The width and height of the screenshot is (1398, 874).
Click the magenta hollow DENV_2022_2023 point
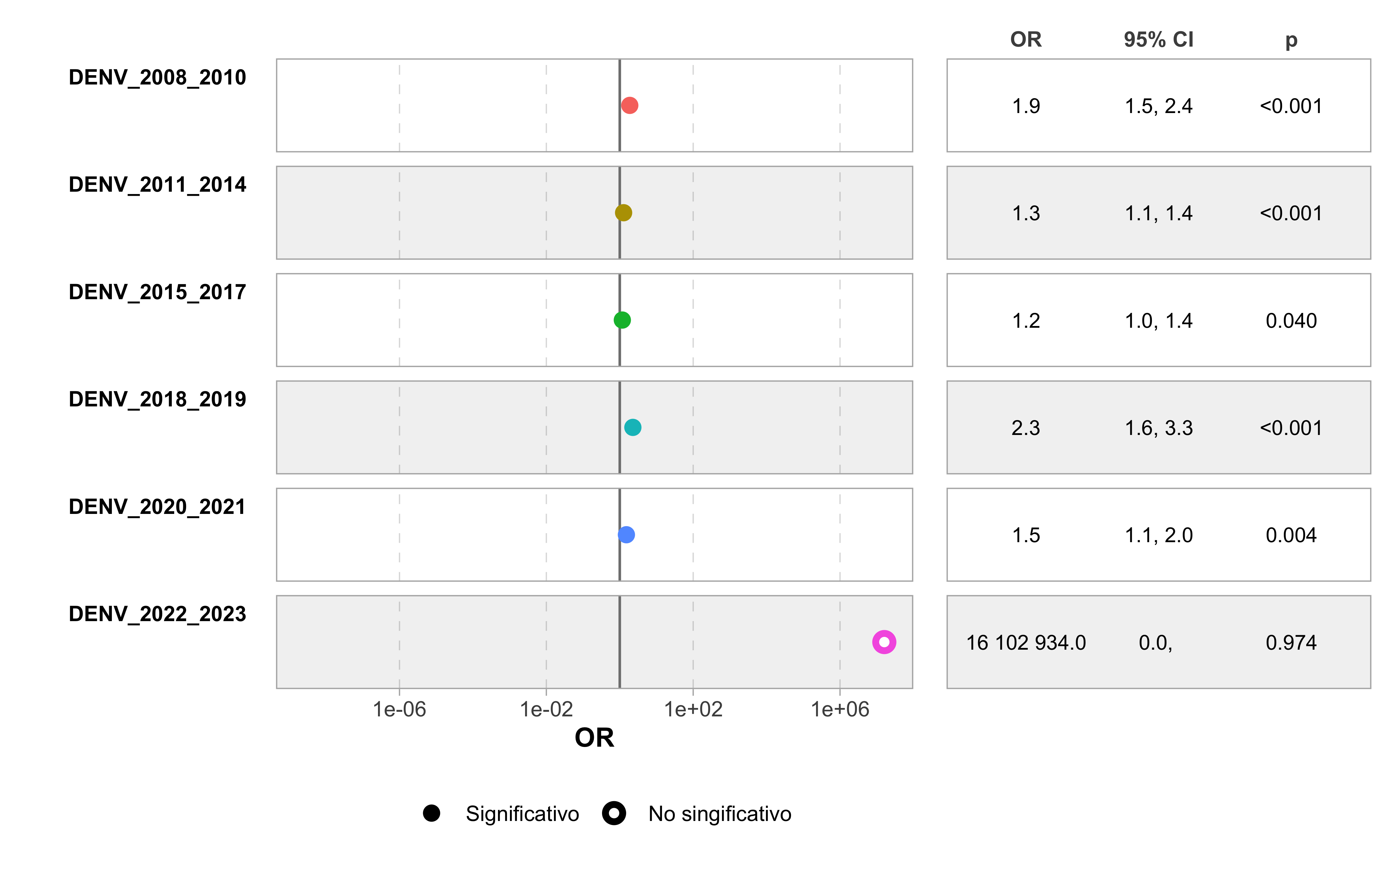click(884, 642)
